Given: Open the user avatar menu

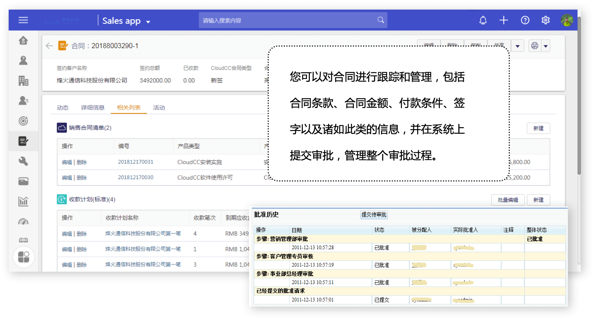Looking at the screenshot, I should point(567,20).
